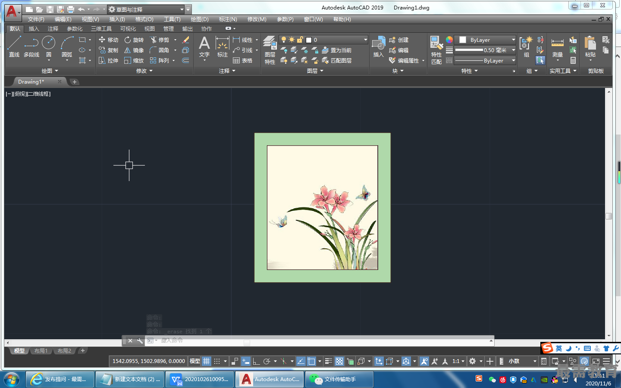Click Set Current layer (置为当前)
The height and width of the screenshot is (388, 621).
(x=336, y=50)
